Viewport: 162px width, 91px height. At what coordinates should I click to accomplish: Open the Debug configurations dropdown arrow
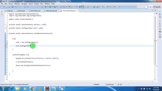[x=48, y=7]
